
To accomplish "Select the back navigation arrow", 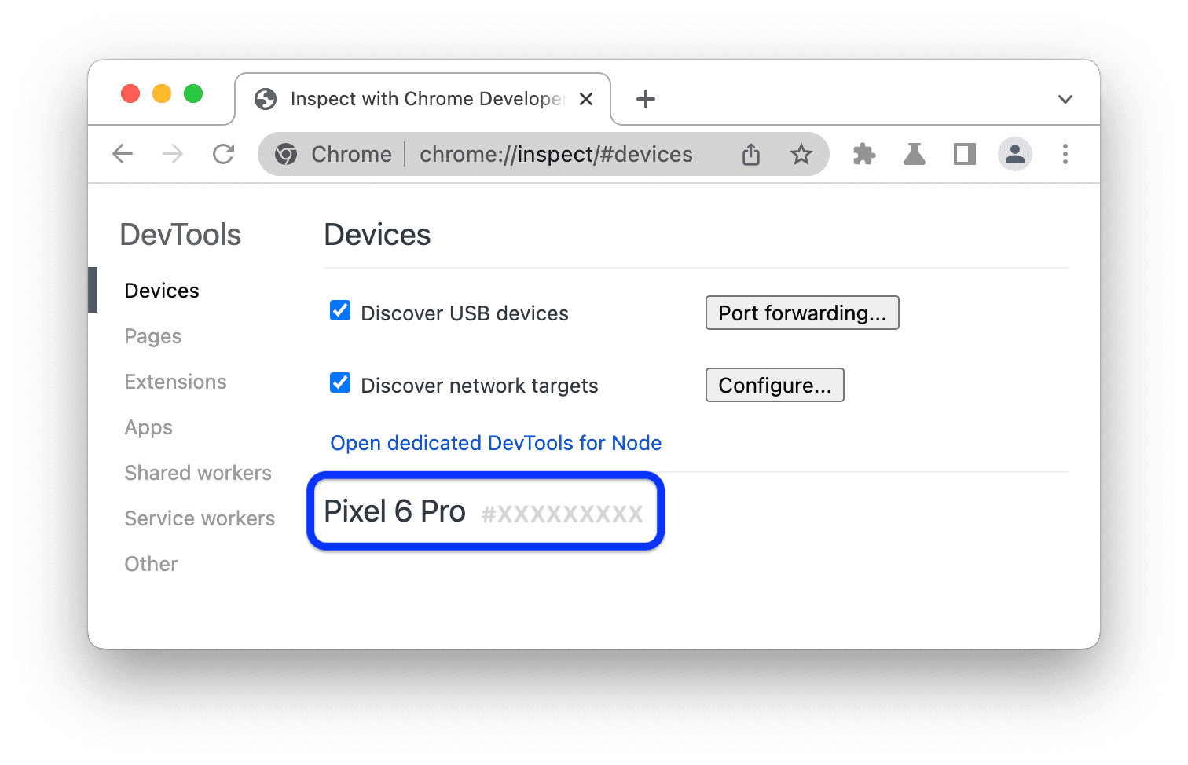I will coord(123,154).
